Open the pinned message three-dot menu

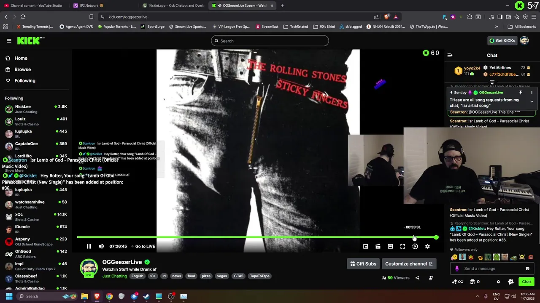tap(532, 93)
